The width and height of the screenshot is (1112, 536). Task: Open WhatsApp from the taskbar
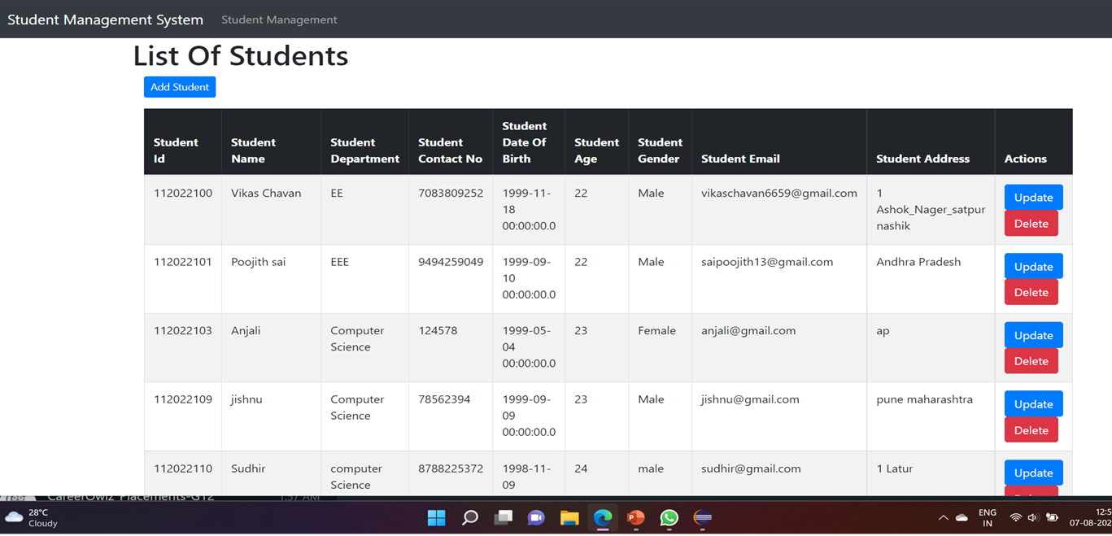click(x=669, y=518)
